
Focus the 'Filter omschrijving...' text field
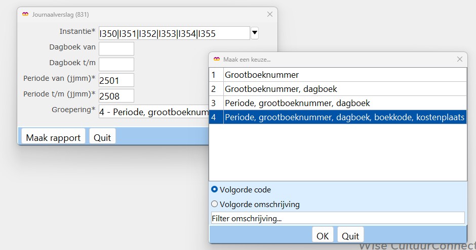point(337,218)
